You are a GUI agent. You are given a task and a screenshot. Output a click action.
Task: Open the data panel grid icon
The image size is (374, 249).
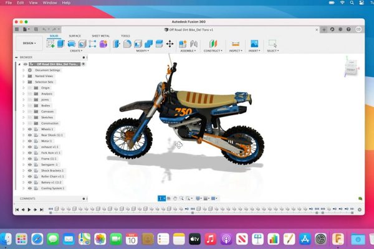17,29
